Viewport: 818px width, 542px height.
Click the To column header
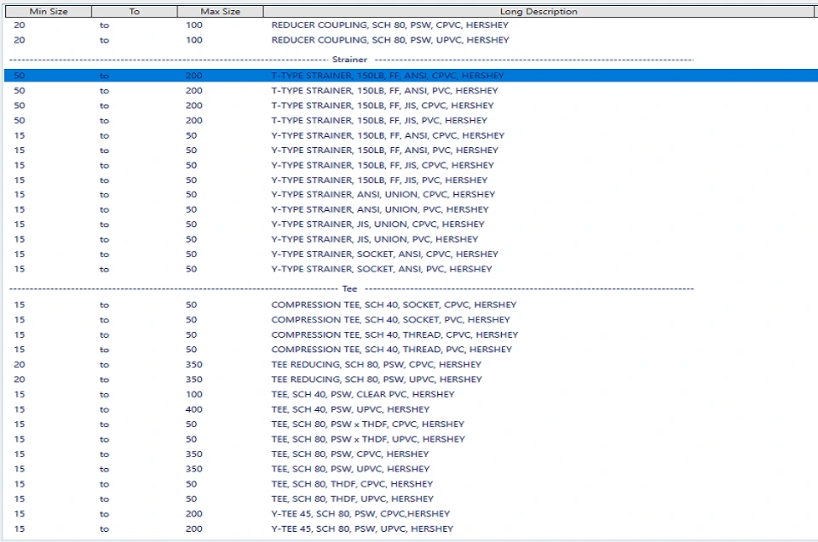tap(133, 11)
